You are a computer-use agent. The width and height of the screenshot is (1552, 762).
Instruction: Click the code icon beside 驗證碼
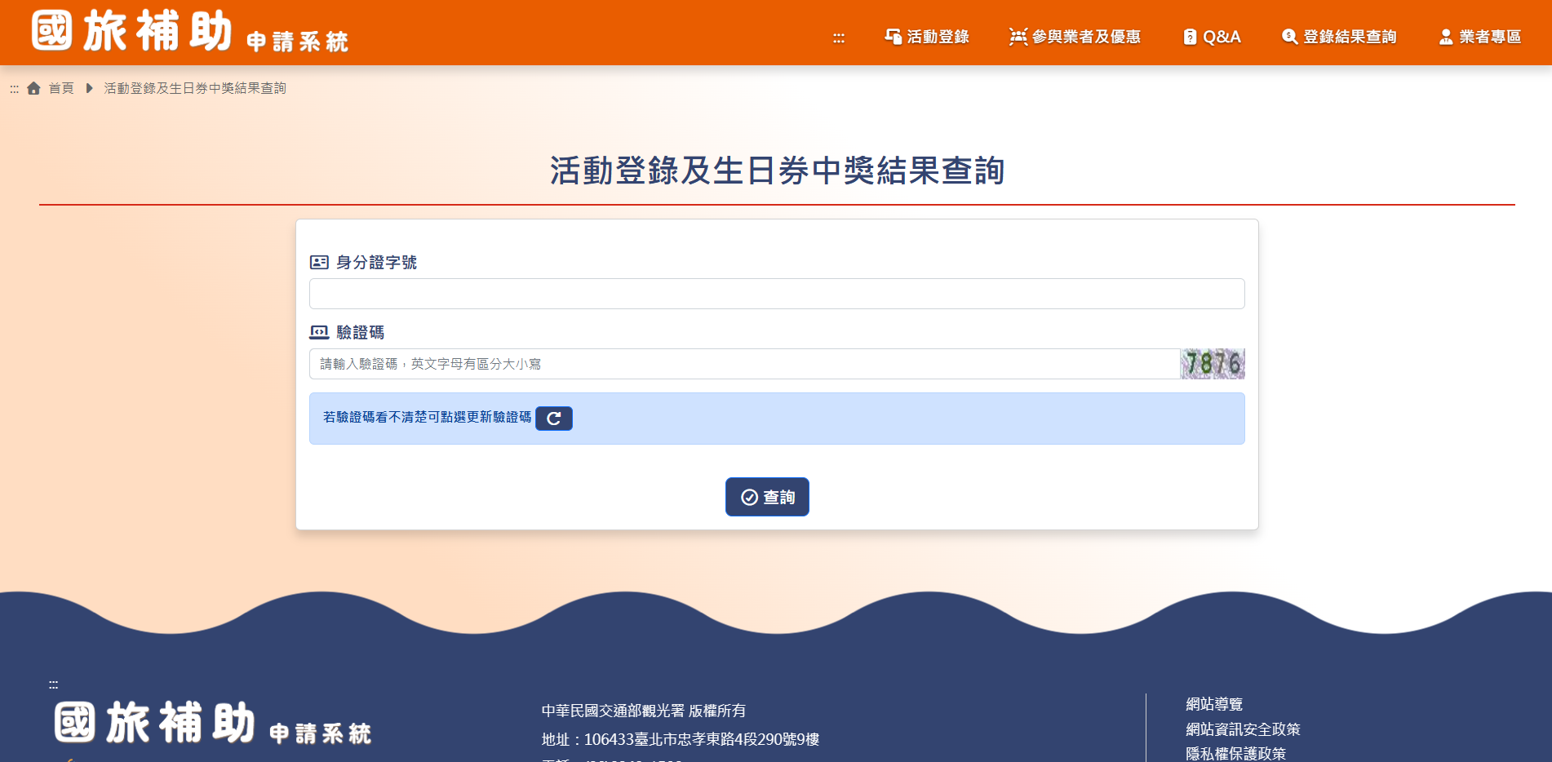pyautogui.click(x=319, y=332)
